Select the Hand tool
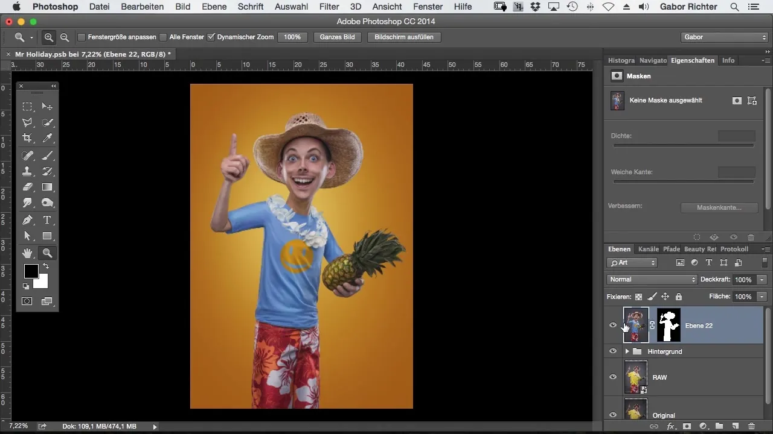The width and height of the screenshot is (773, 434). (27, 253)
